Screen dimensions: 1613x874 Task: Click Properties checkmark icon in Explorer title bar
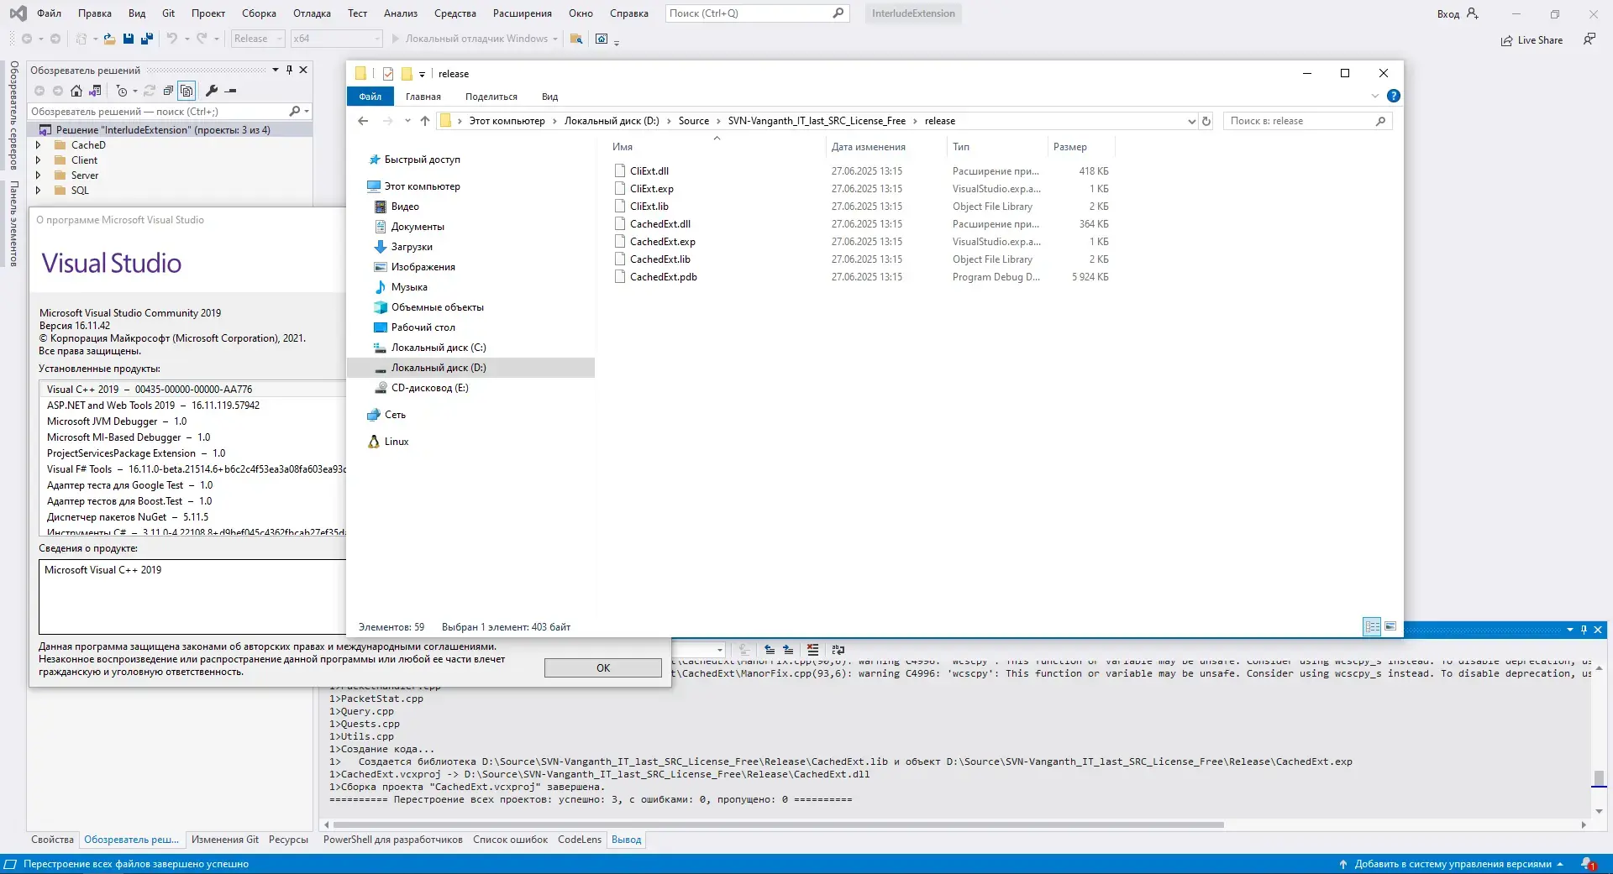coord(388,74)
